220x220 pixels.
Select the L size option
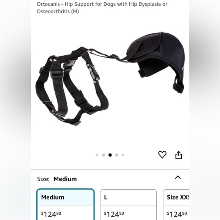coord(128,204)
